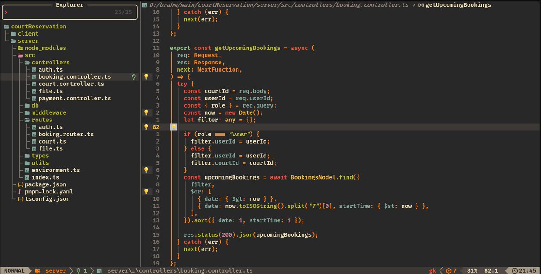This screenshot has height=274, width=541.
Task: Click the file icon of court.controller.ts
Action: tap(34, 84)
